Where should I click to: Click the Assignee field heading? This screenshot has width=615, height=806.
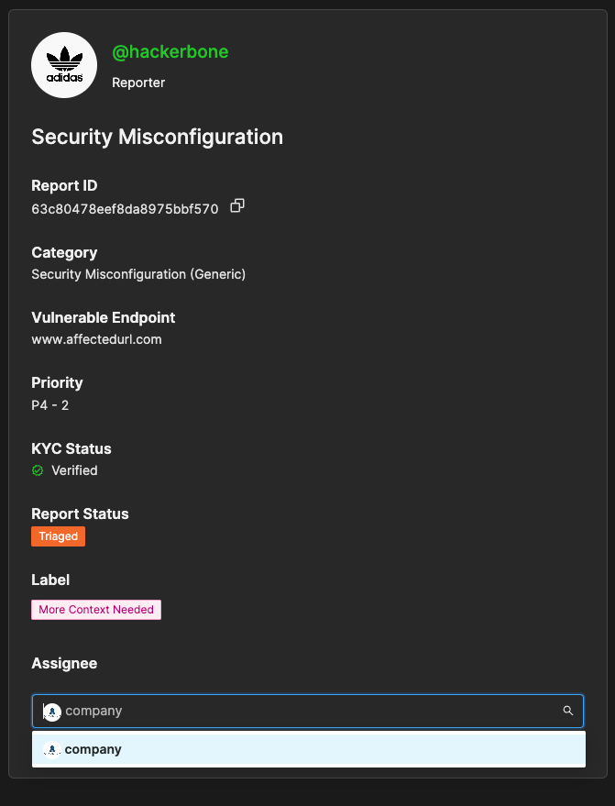click(x=64, y=663)
